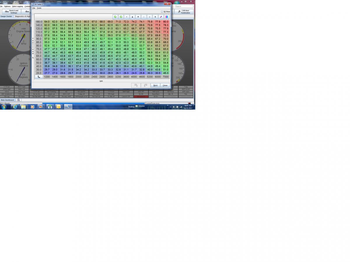The height and width of the screenshot is (262, 350).
Task: Select the 80.0 cell at 180 load, 7000 rpm
Action: tap(166, 22)
